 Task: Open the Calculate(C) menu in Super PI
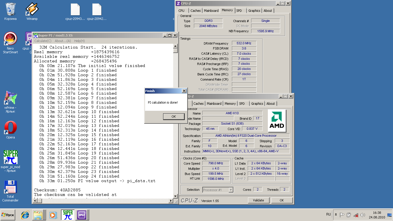click(43, 41)
